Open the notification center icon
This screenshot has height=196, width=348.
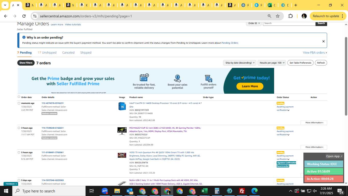pos(341,191)
